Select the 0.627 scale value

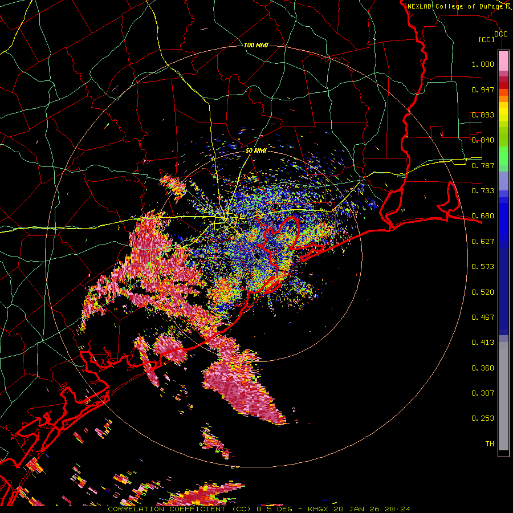tap(483, 242)
